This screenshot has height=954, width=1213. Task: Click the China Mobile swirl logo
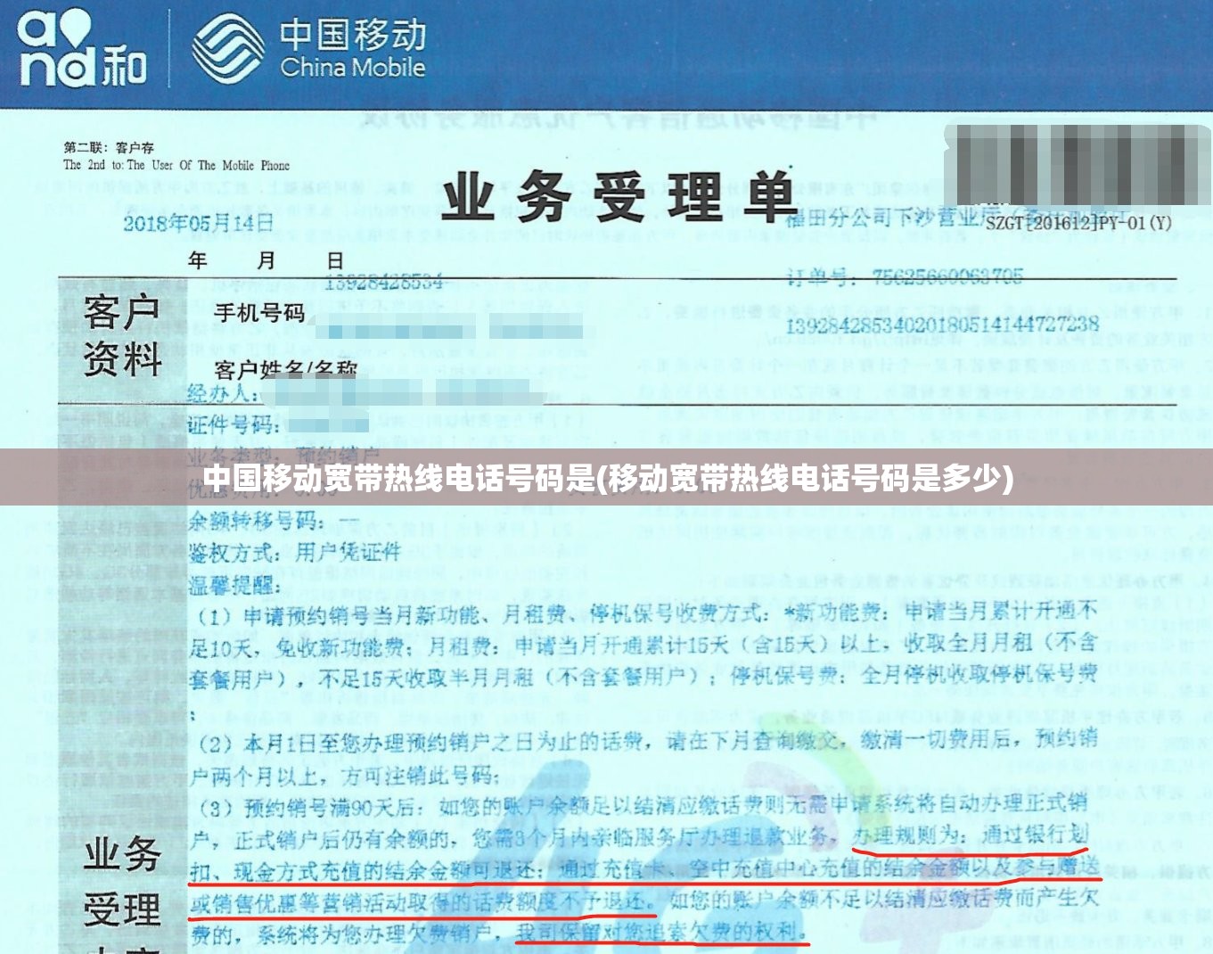228,47
